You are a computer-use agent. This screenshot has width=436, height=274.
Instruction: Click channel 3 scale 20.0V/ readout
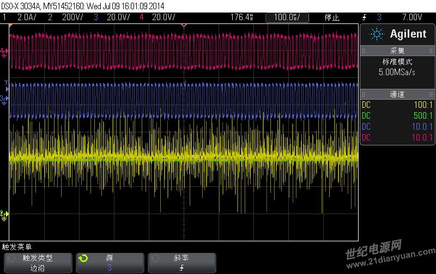(118, 17)
